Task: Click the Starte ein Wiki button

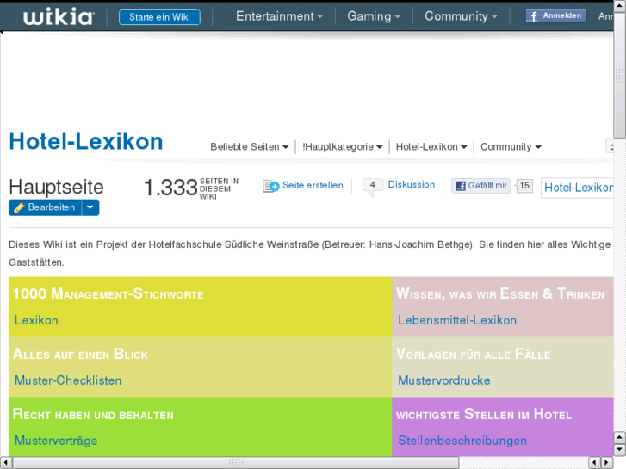Action: coord(159,17)
